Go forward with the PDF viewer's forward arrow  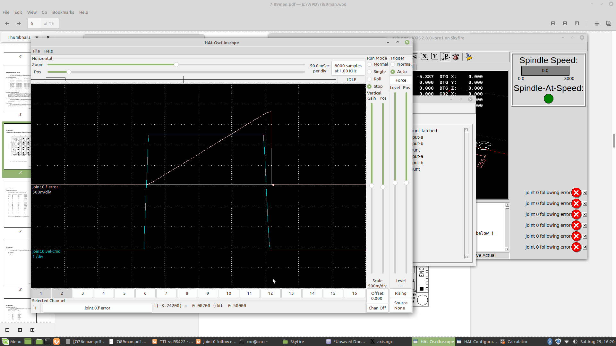19,23
